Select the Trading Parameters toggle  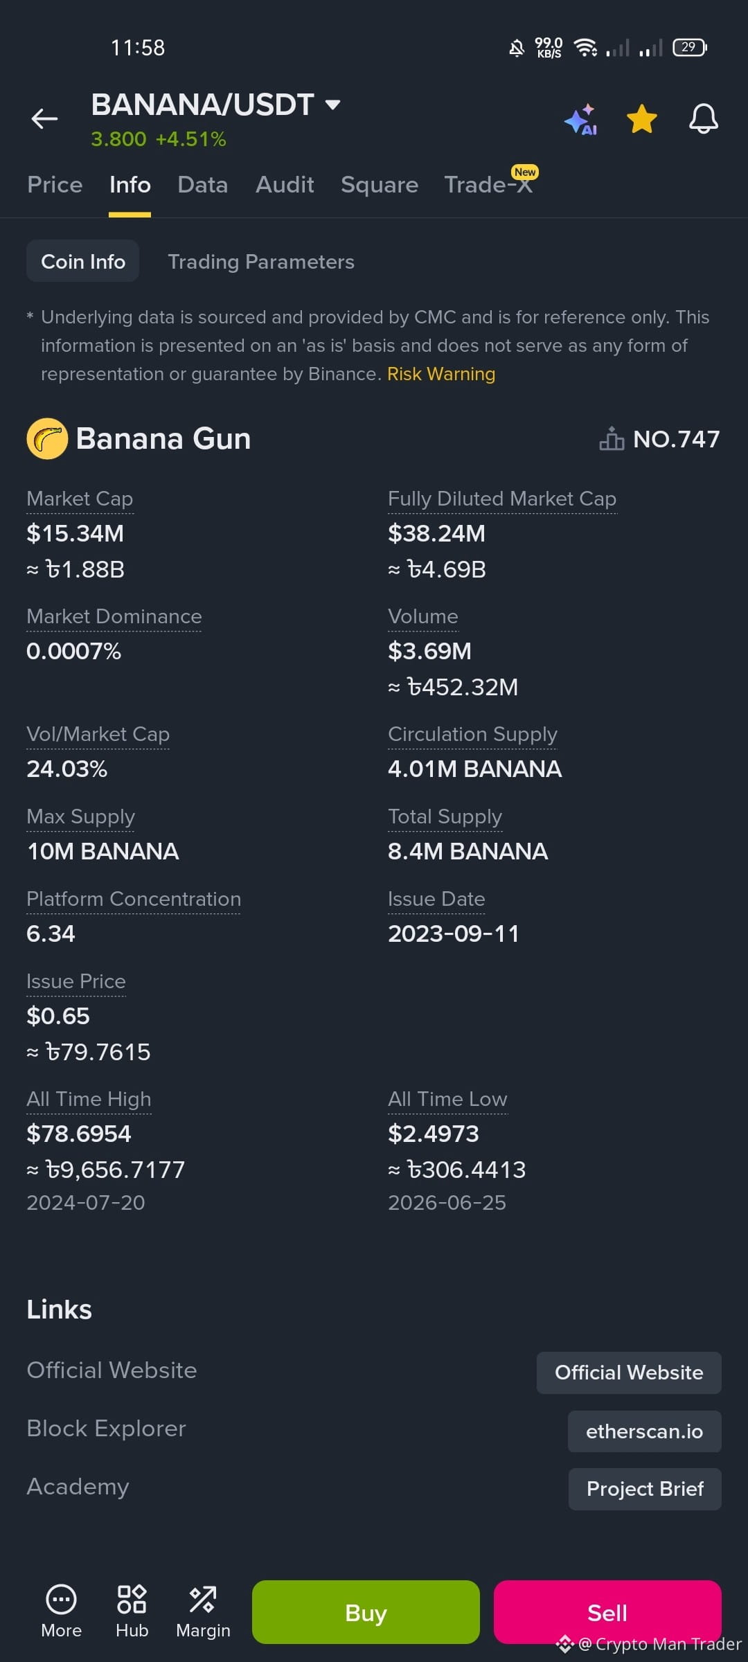[x=261, y=262]
